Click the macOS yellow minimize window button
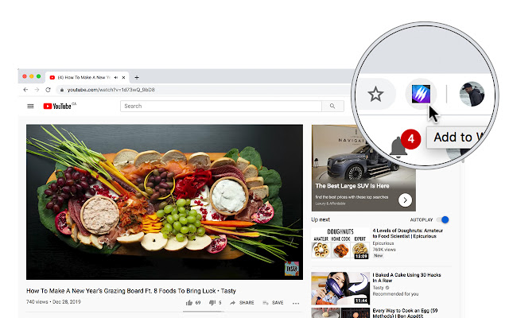This screenshot has width=509, height=318. click(x=32, y=76)
